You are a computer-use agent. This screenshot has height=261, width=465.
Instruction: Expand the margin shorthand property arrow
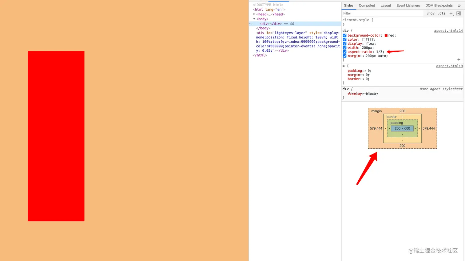click(364, 56)
